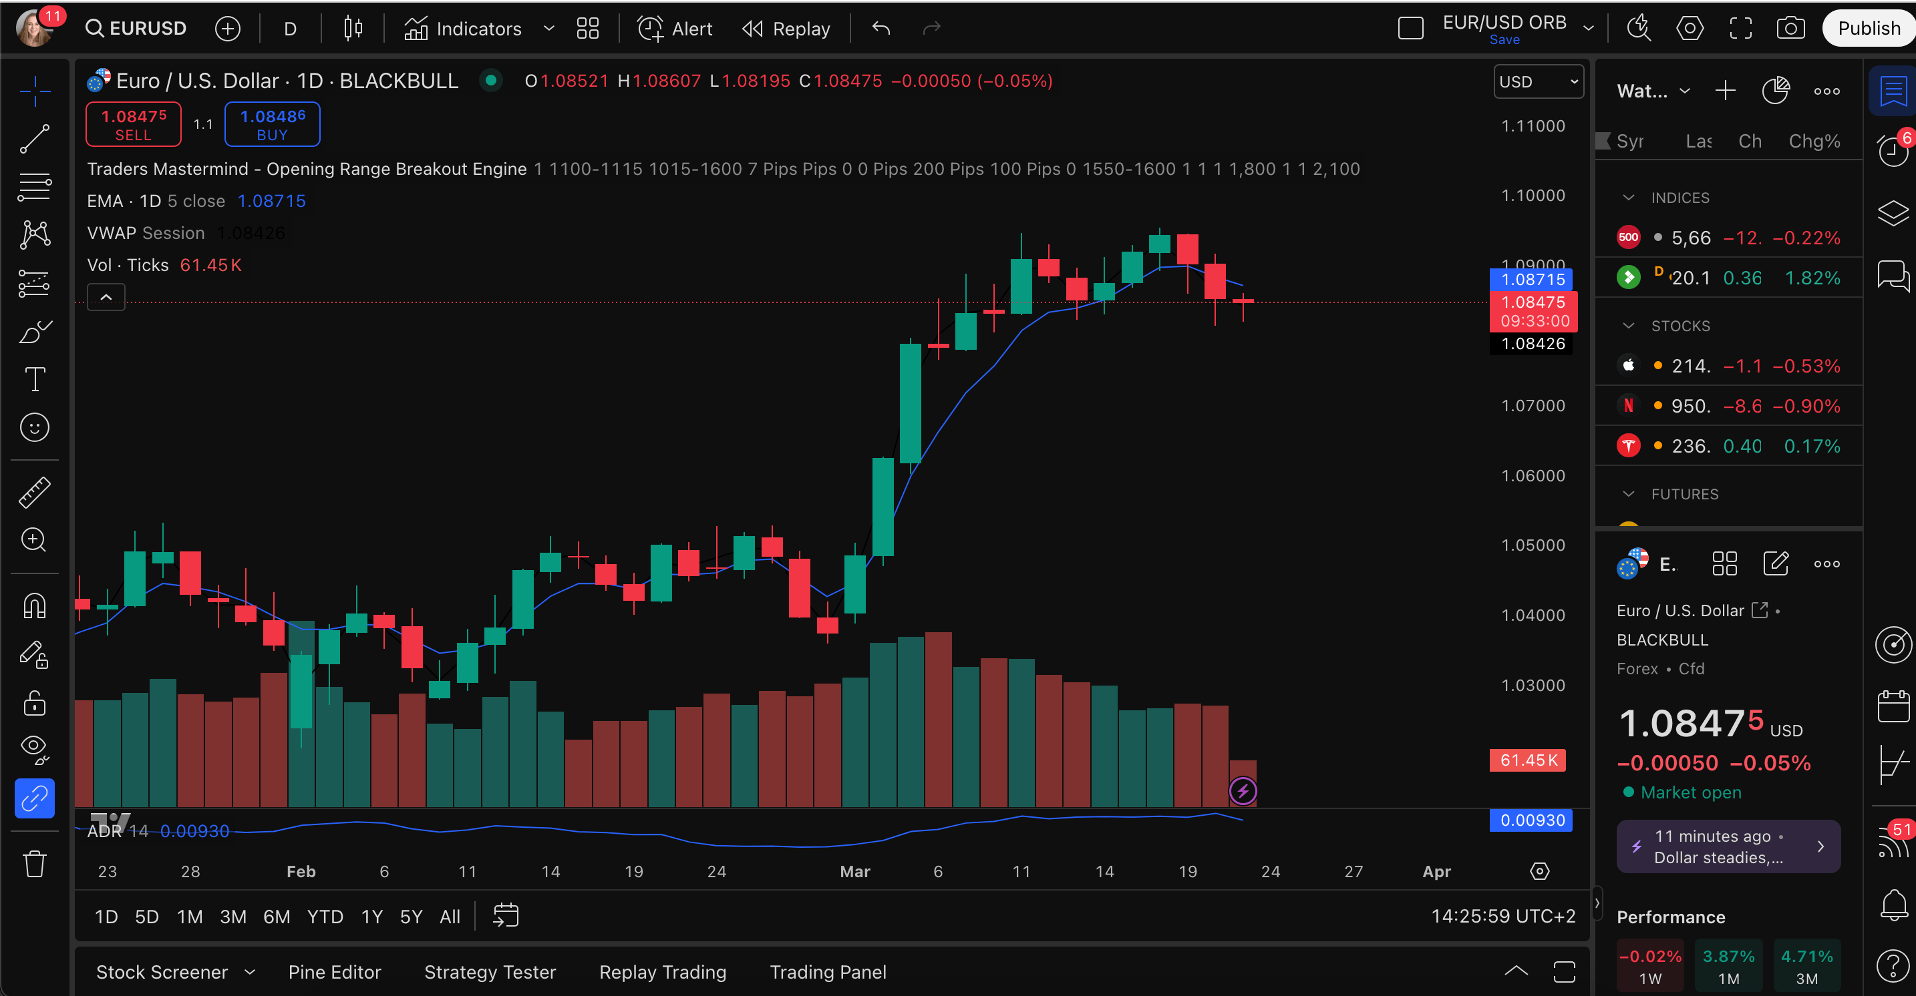Select the Trend Line drawing tool
This screenshot has width=1916, height=996.
pos(35,140)
